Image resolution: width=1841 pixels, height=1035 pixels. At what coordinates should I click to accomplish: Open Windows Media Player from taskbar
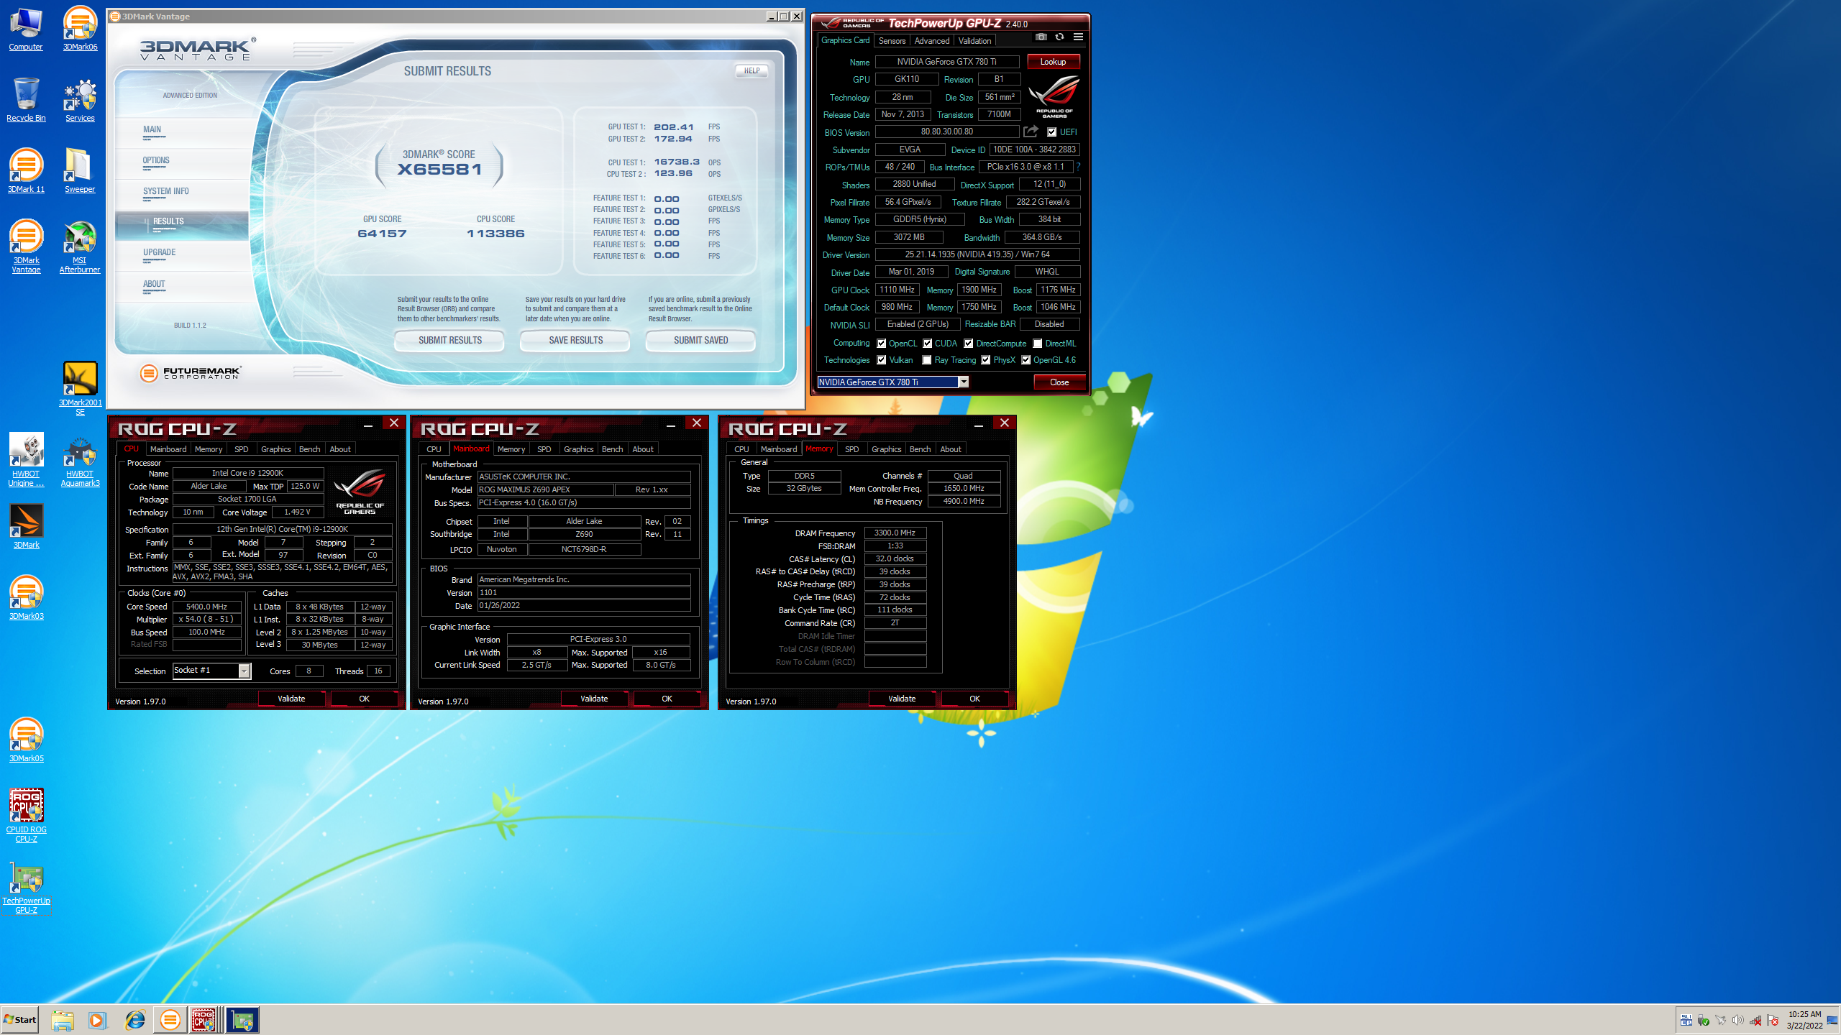pos(98,1020)
